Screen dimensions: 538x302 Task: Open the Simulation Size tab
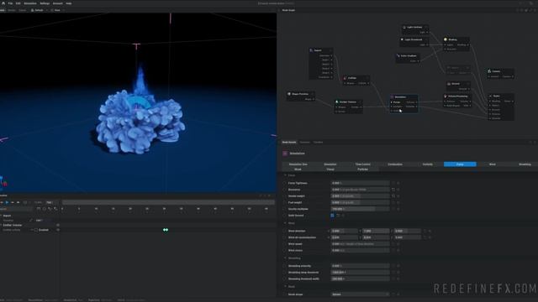[298, 164]
